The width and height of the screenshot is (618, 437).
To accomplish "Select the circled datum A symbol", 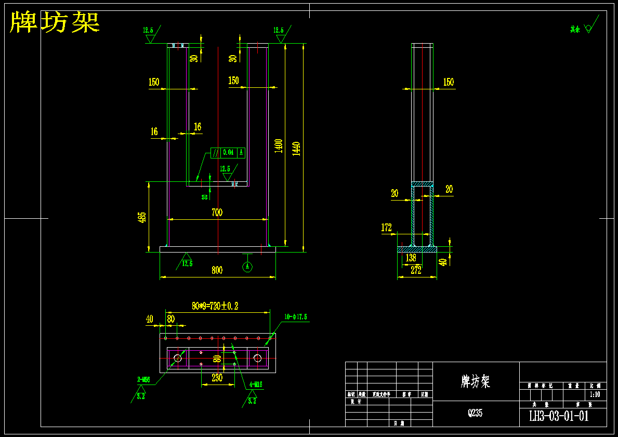I will coord(247,267).
